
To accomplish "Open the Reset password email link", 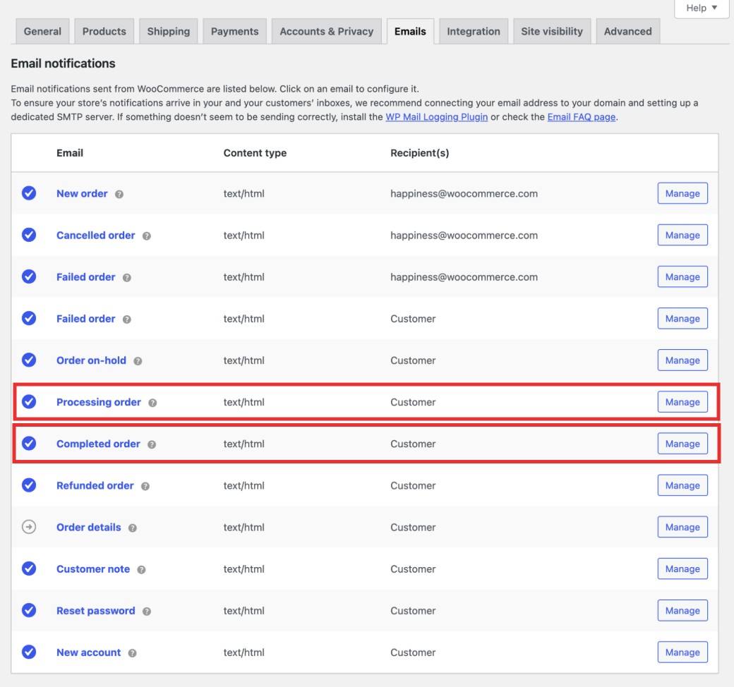I will point(96,610).
